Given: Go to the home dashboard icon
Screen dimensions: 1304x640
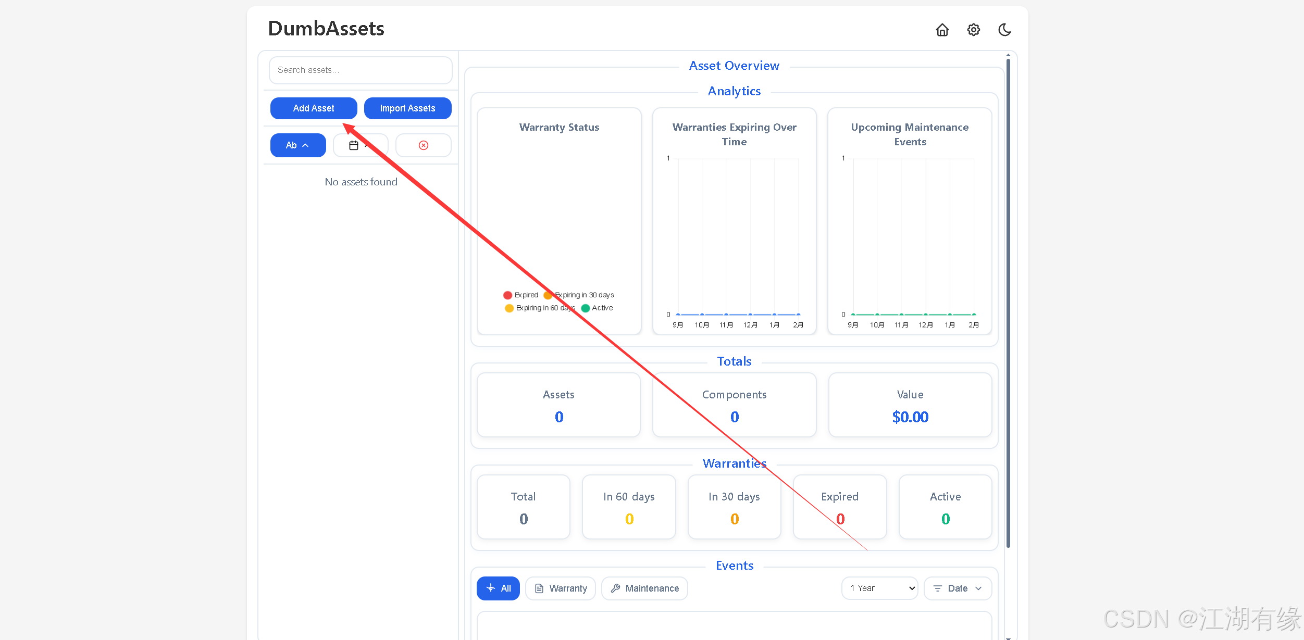Looking at the screenshot, I should [942, 30].
